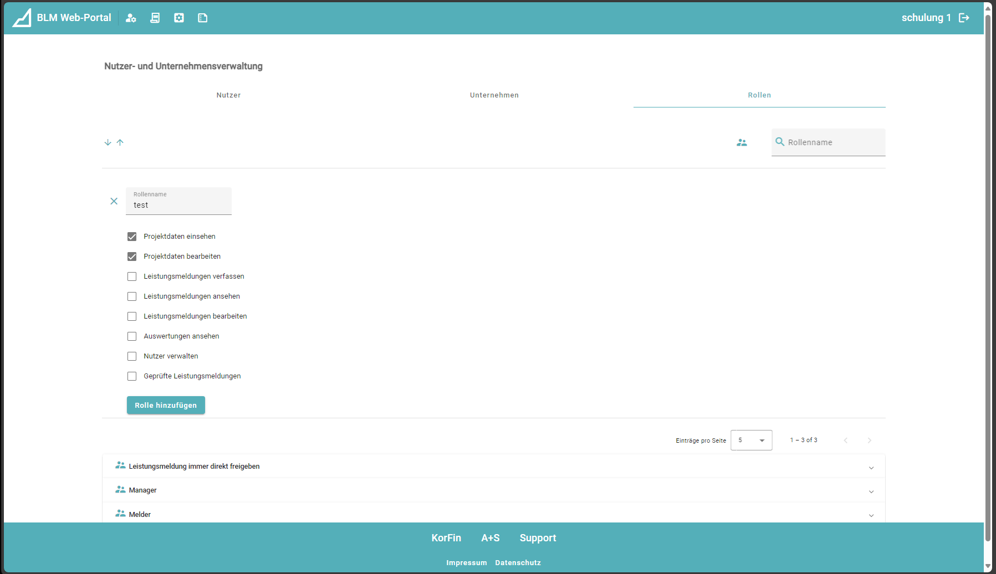The width and height of the screenshot is (996, 574).
Task: Enable Leistungsmeldungen verfassen checkbox
Action: (132, 276)
